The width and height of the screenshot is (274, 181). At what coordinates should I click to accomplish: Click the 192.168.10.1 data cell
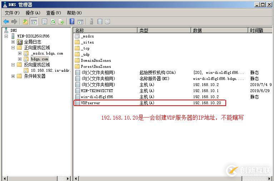pos(206,91)
